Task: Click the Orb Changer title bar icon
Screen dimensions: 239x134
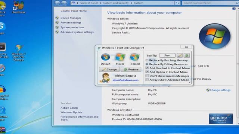Action: click(x=99, y=48)
